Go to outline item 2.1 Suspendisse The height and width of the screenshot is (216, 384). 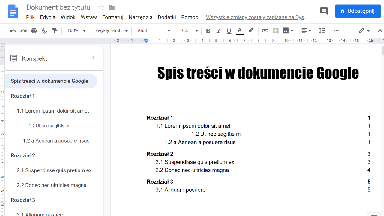(x=55, y=170)
